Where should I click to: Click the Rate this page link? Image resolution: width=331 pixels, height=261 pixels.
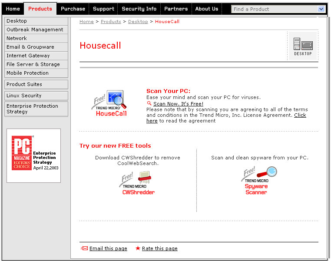tap(160, 248)
